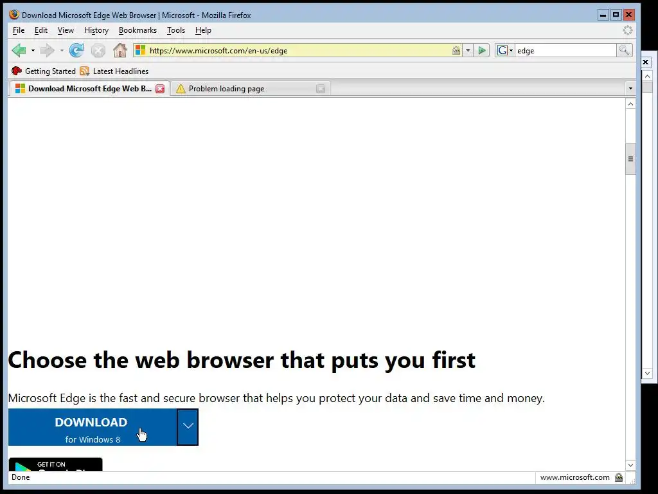Screen dimensions: 658x494
Task: Click the Done status text
Action: click(x=21, y=477)
